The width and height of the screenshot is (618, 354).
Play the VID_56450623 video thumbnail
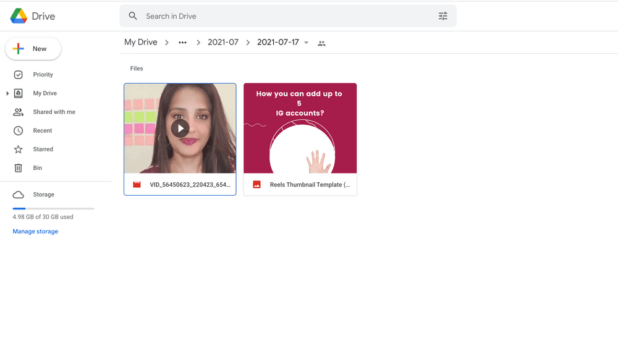[180, 129]
